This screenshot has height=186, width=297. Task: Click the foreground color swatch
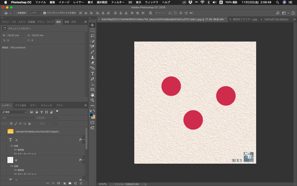[91, 115]
